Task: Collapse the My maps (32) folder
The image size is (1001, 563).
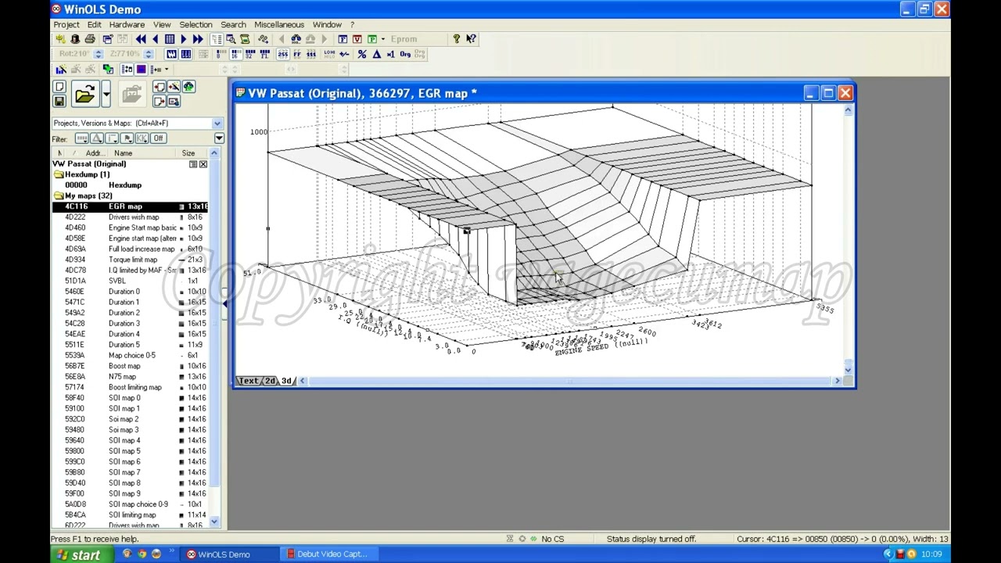Action: point(59,195)
